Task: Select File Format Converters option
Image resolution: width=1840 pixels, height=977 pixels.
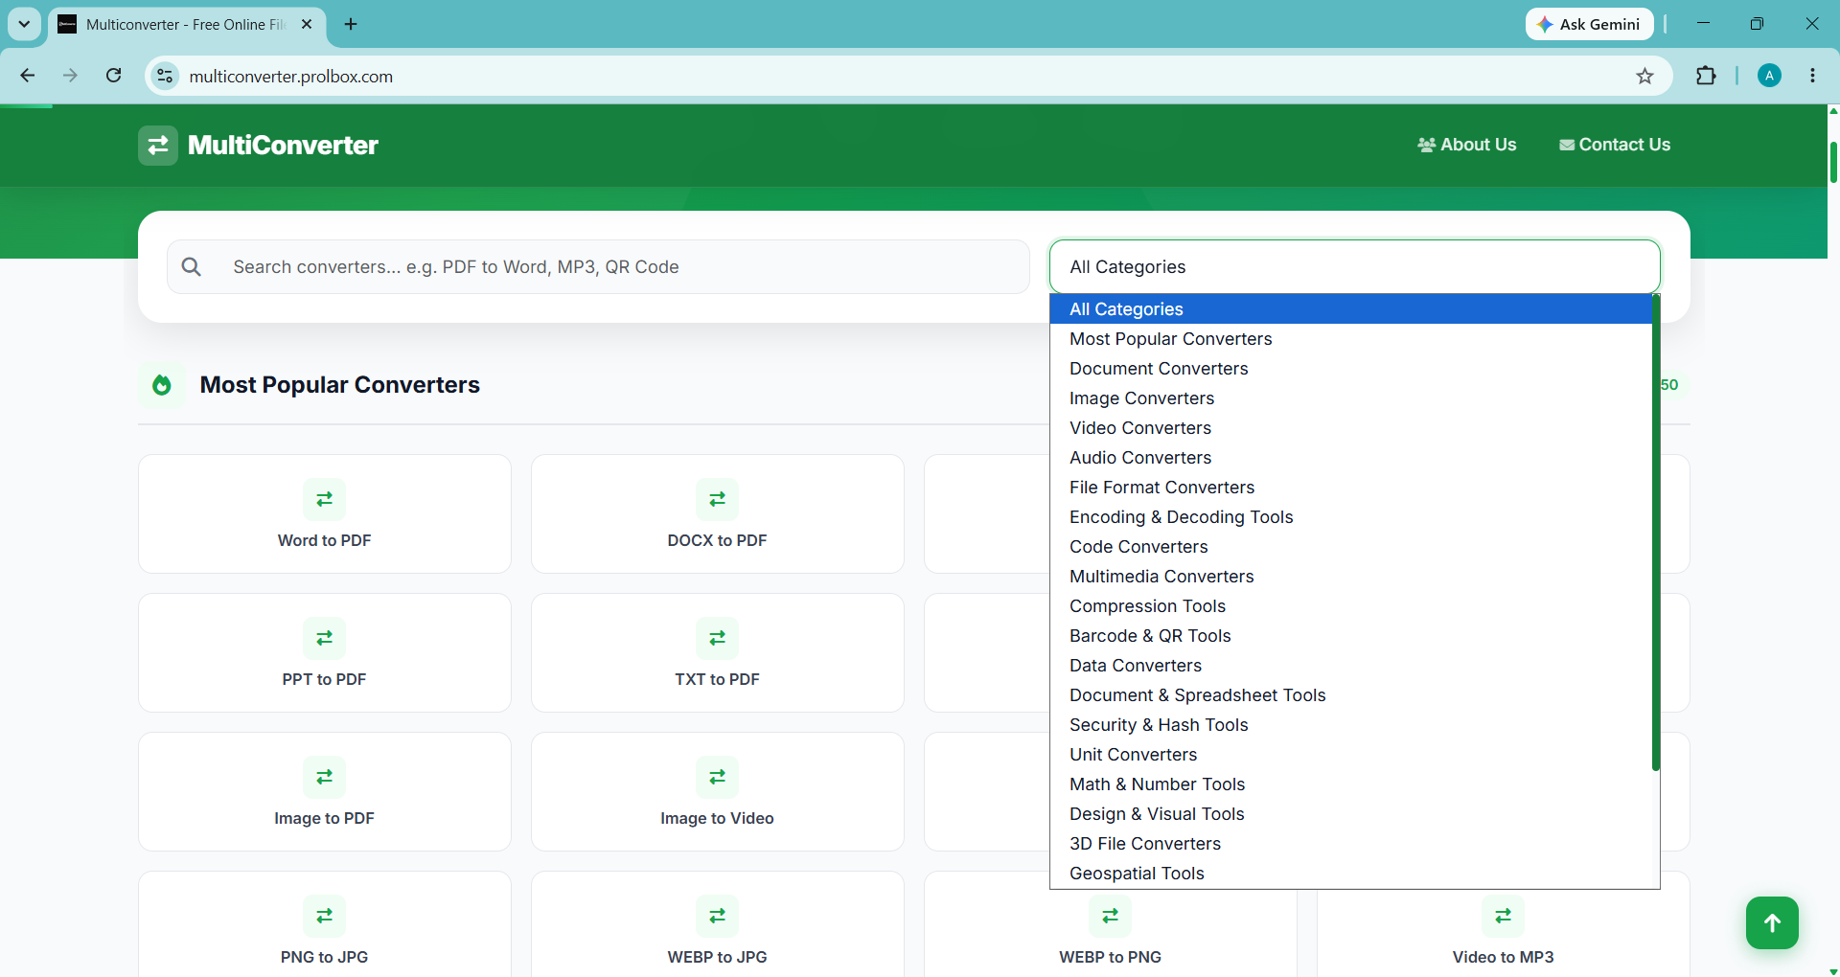Action: pos(1351,488)
